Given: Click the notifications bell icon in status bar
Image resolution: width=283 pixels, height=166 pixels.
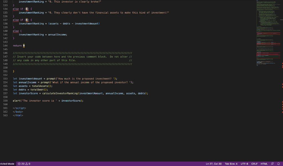Looking at the screenshot, I should (279, 164).
